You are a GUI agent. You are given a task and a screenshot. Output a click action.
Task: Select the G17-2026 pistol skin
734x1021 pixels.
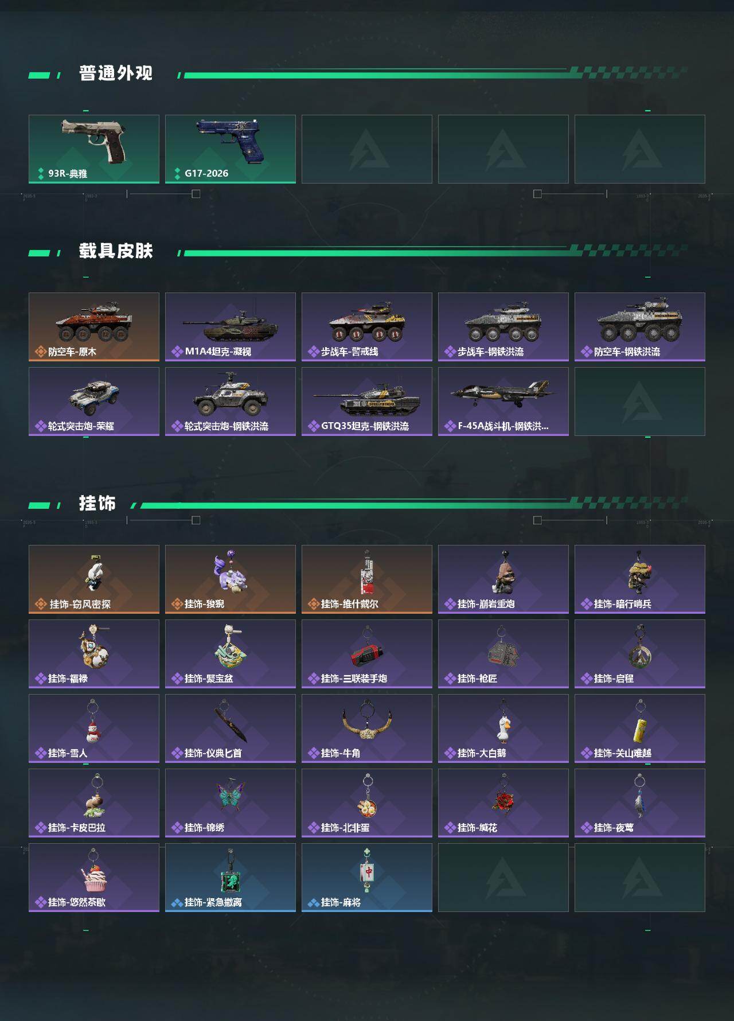[231, 149]
